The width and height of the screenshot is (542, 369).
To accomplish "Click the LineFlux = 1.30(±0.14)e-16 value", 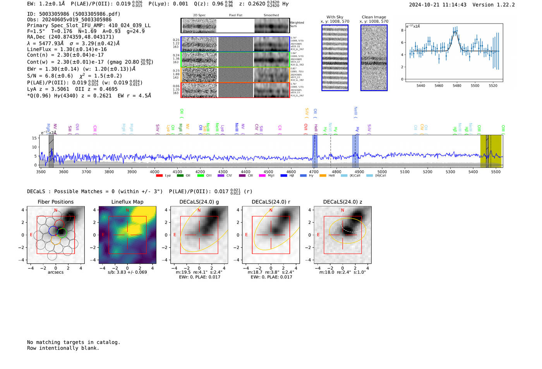I will coord(67,50).
